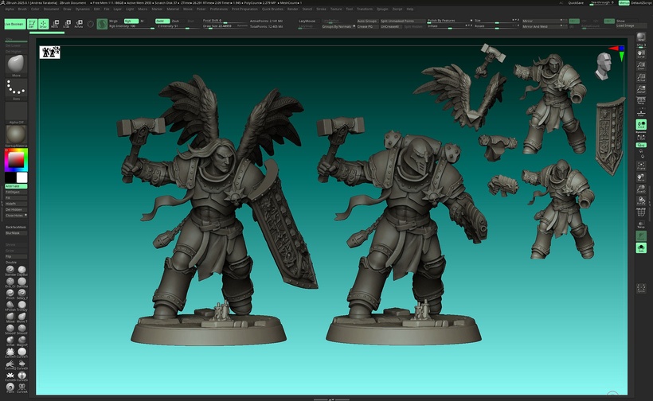
Task: Click the Del Hidden button
Action: (x=16, y=210)
